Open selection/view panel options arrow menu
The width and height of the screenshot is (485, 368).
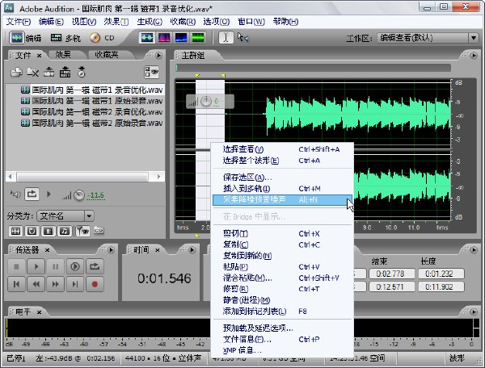click(474, 249)
